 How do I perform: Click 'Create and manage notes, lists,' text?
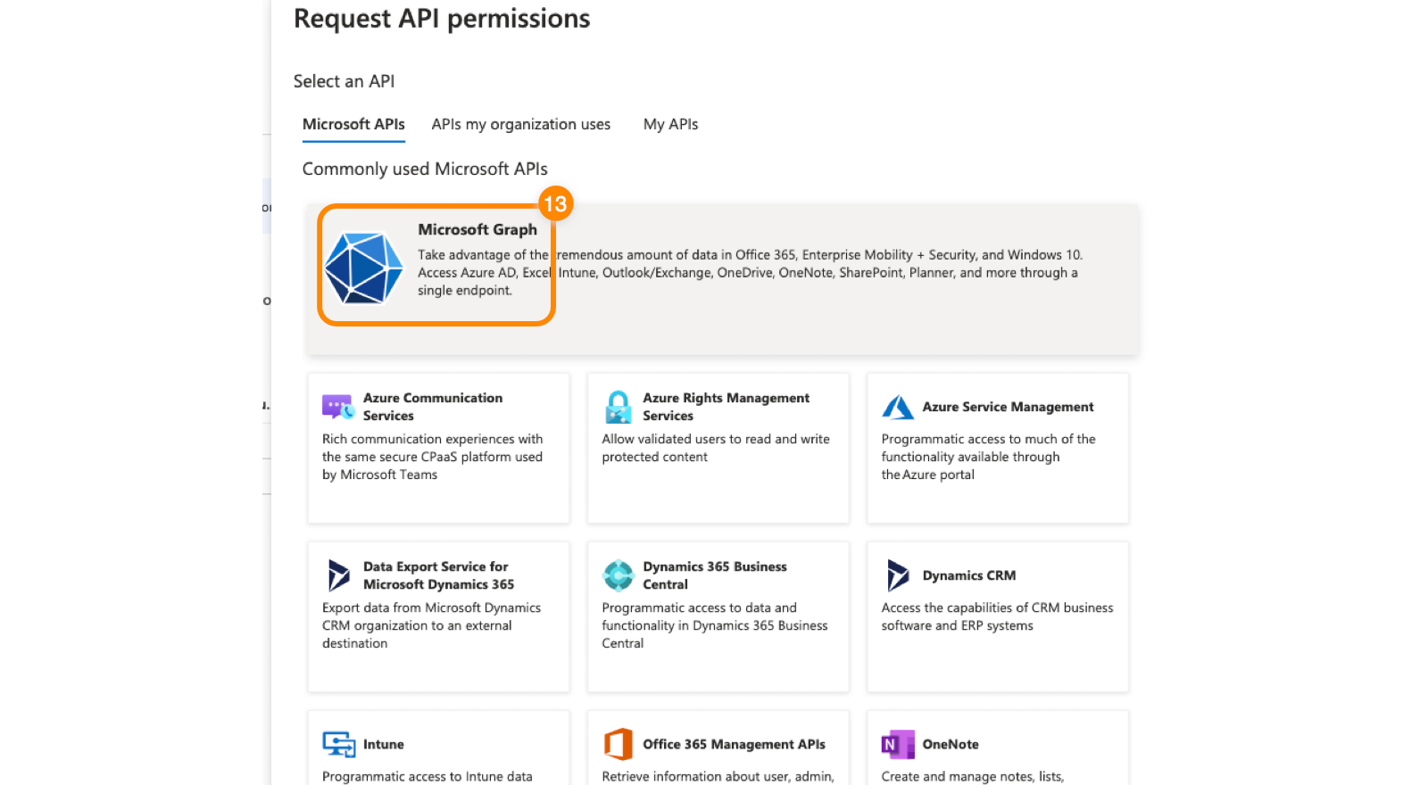pyautogui.click(x=973, y=776)
